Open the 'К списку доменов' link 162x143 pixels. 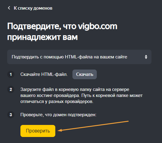[33, 8]
